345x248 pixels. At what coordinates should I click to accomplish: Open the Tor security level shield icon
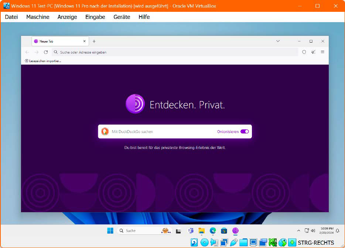click(x=304, y=52)
